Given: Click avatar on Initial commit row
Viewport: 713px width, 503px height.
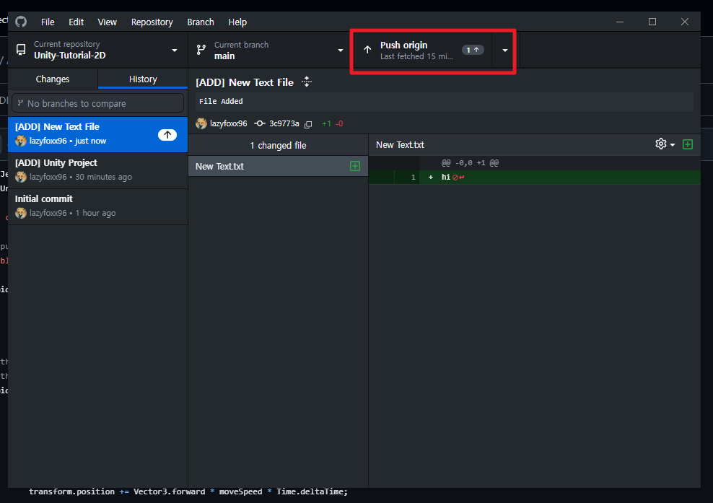Looking at the screenshot, I should coord(21,213).
